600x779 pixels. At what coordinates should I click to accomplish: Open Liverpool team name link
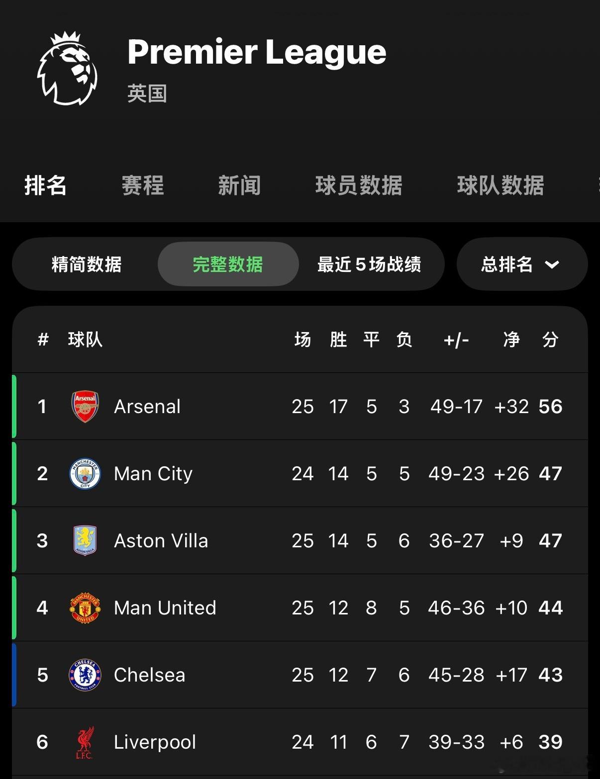(x=155, y=742)
